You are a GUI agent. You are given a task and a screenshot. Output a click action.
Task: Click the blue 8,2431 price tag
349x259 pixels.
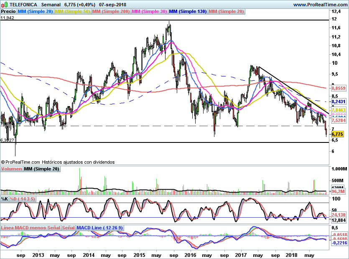[x=338, y=102]
